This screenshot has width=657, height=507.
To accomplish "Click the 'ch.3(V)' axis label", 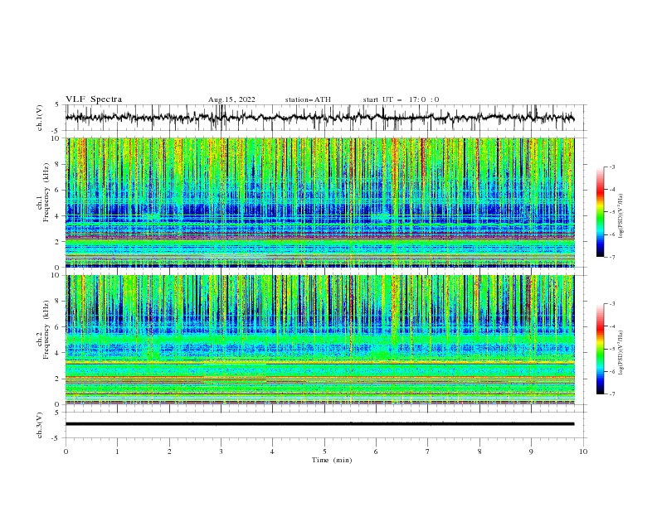I will click(40, 425).
